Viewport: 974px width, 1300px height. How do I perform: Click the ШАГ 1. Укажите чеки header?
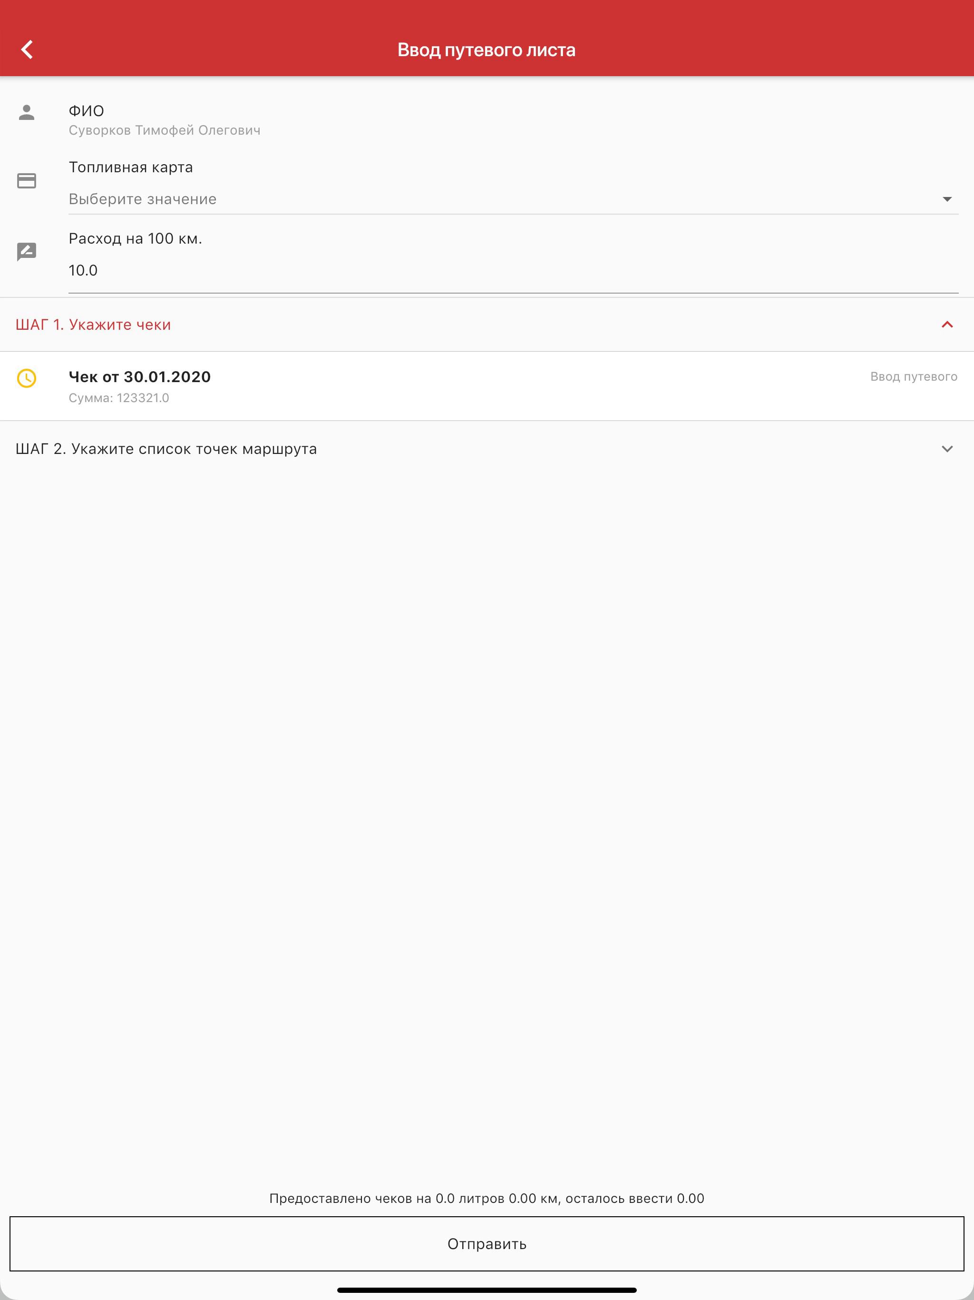[487, 325]
